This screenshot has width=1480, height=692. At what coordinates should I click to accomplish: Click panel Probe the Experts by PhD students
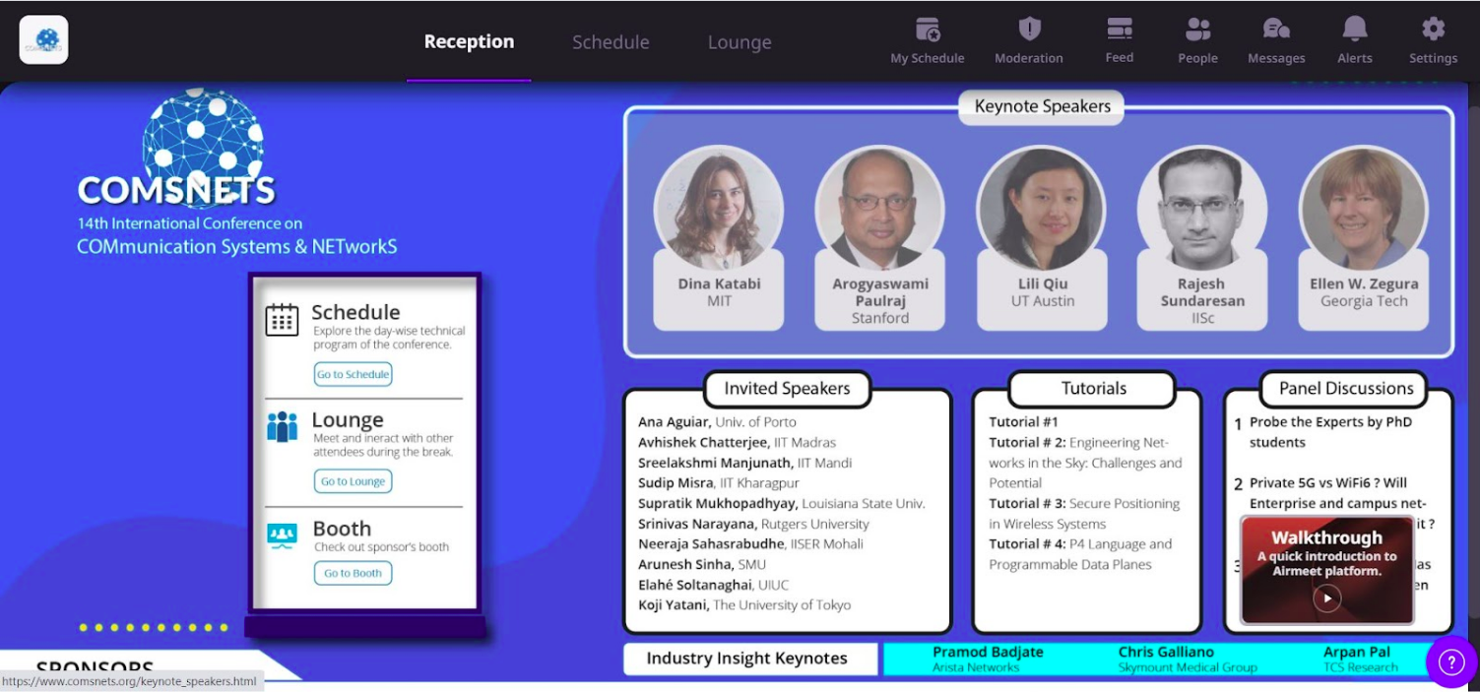1330,432
